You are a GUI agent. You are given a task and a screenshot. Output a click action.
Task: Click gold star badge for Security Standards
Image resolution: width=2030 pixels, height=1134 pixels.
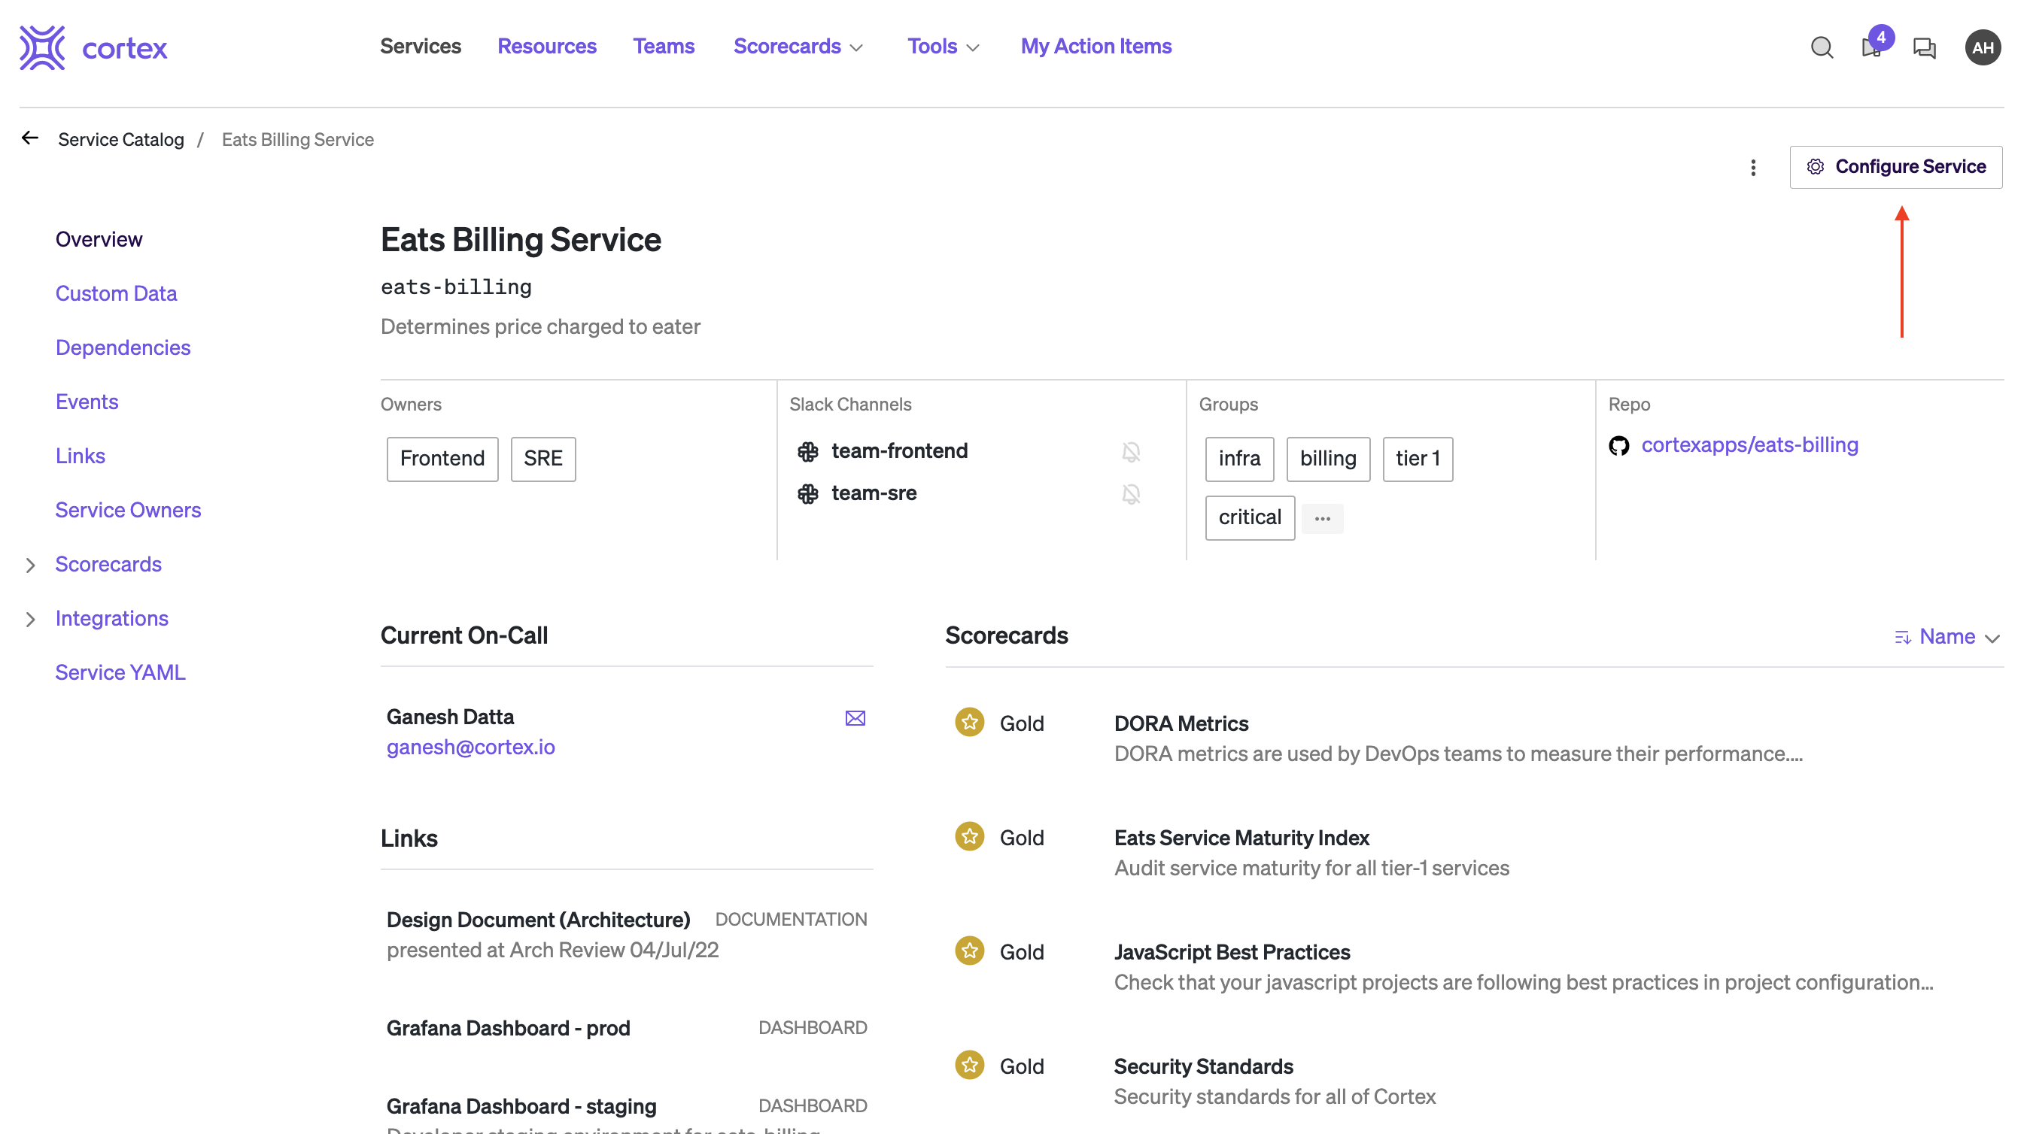[x=969, y=1065]
